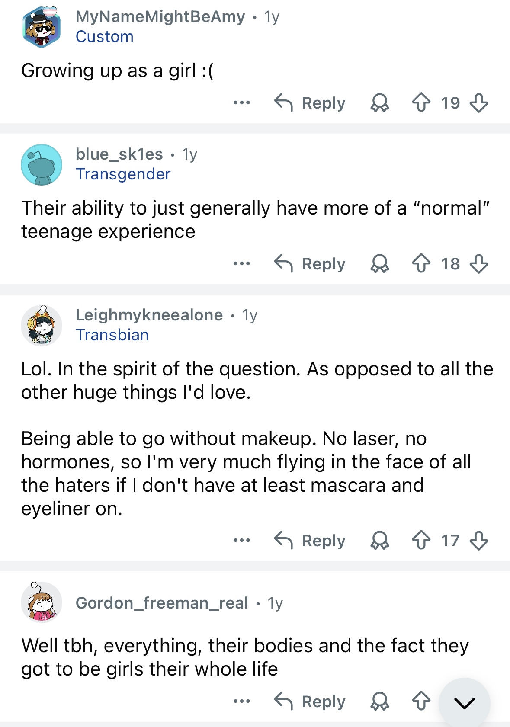Image resolution: width=510 pixels, height=727 pixels.
Task: Upvote Gordon_freeman_real's comment
Action: 421,701
